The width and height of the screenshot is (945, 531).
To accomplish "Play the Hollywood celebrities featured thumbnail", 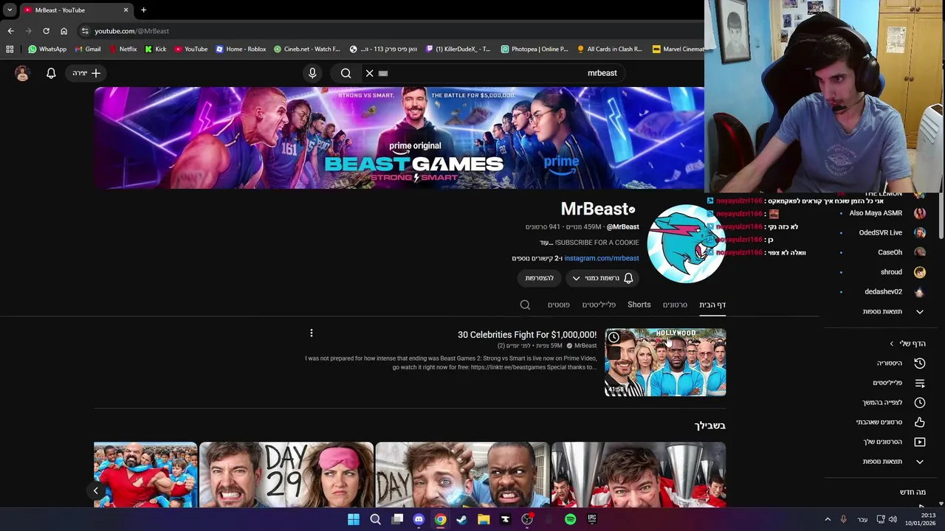I will pyautogui.click(x=665, y=362).
